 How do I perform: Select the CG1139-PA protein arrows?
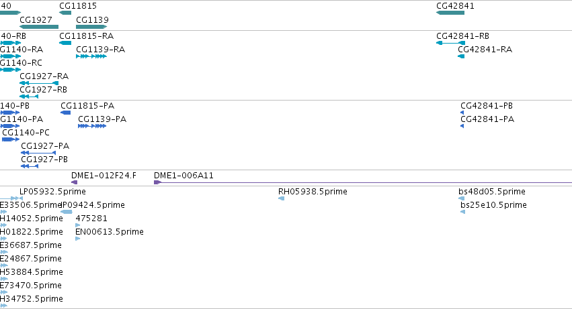pos(92,126)
